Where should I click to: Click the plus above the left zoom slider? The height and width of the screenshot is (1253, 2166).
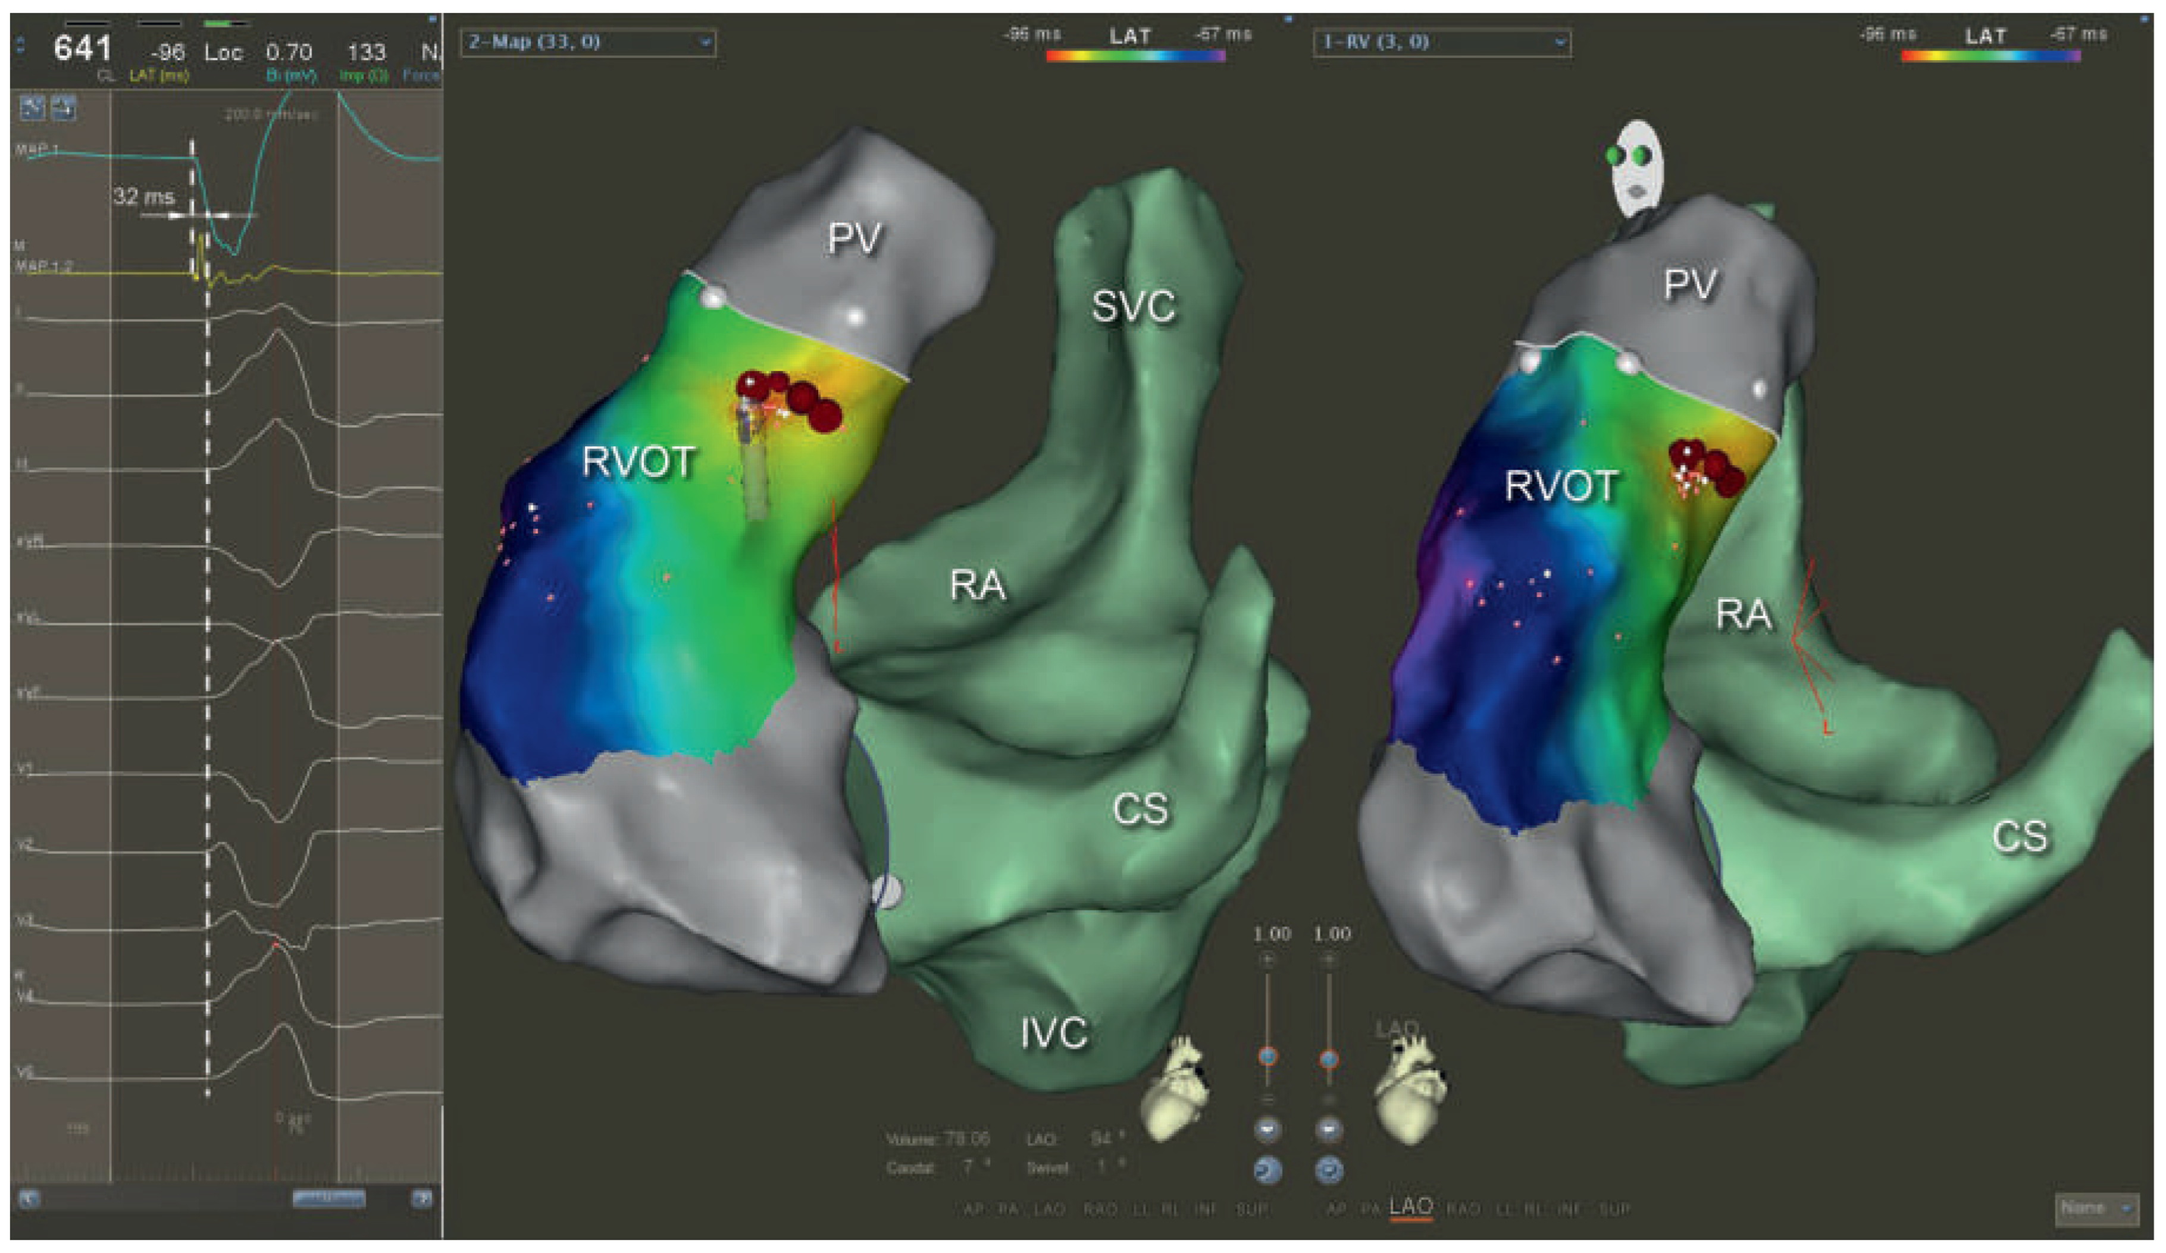coord(1267,959)
